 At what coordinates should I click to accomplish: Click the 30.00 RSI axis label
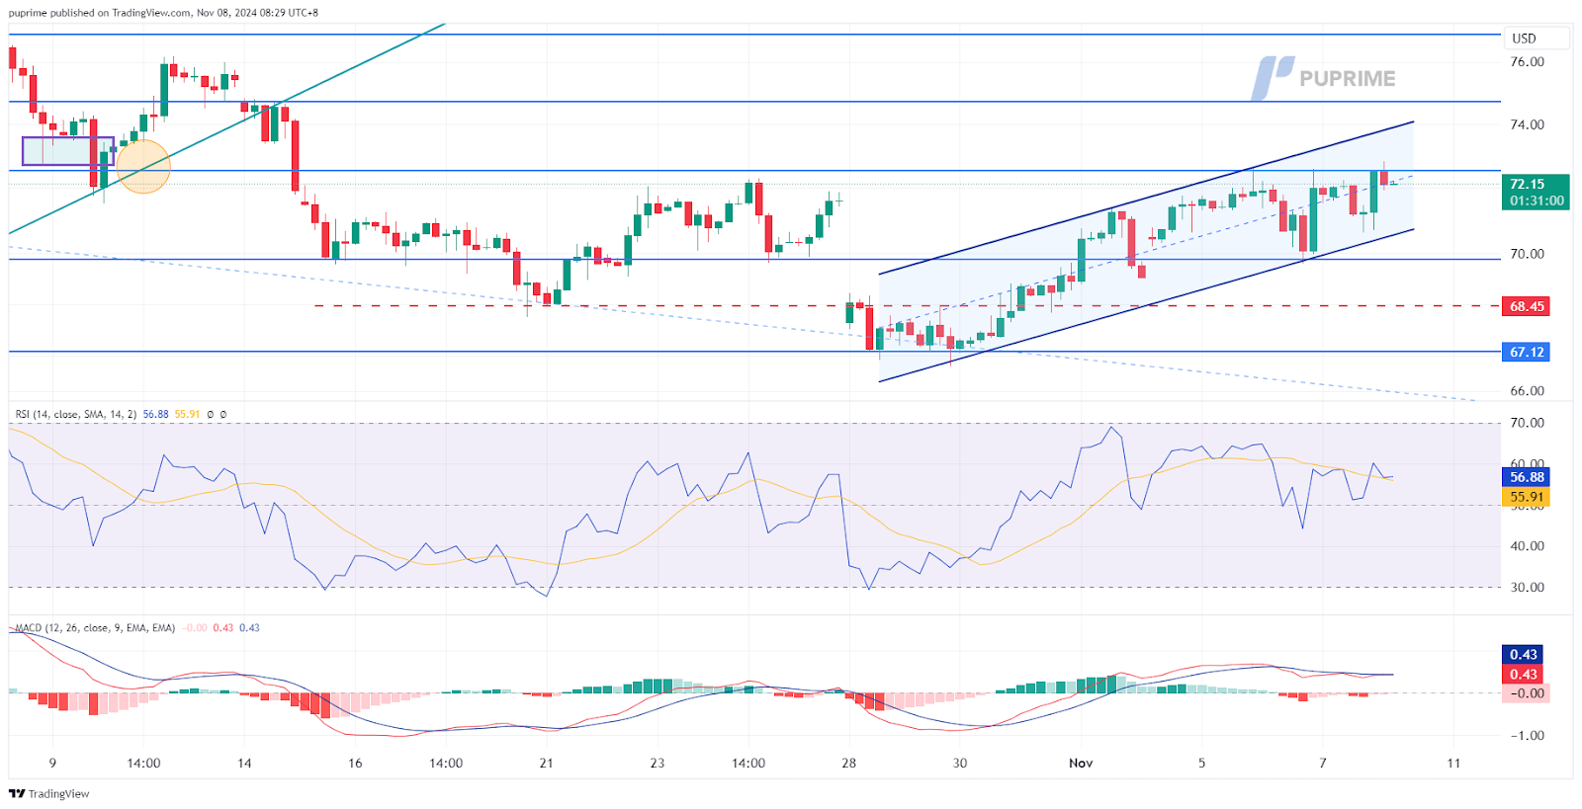click(1528, 588)
